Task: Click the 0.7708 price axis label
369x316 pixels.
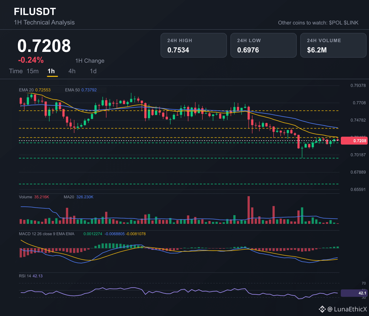Action: (x=360, y=103)
